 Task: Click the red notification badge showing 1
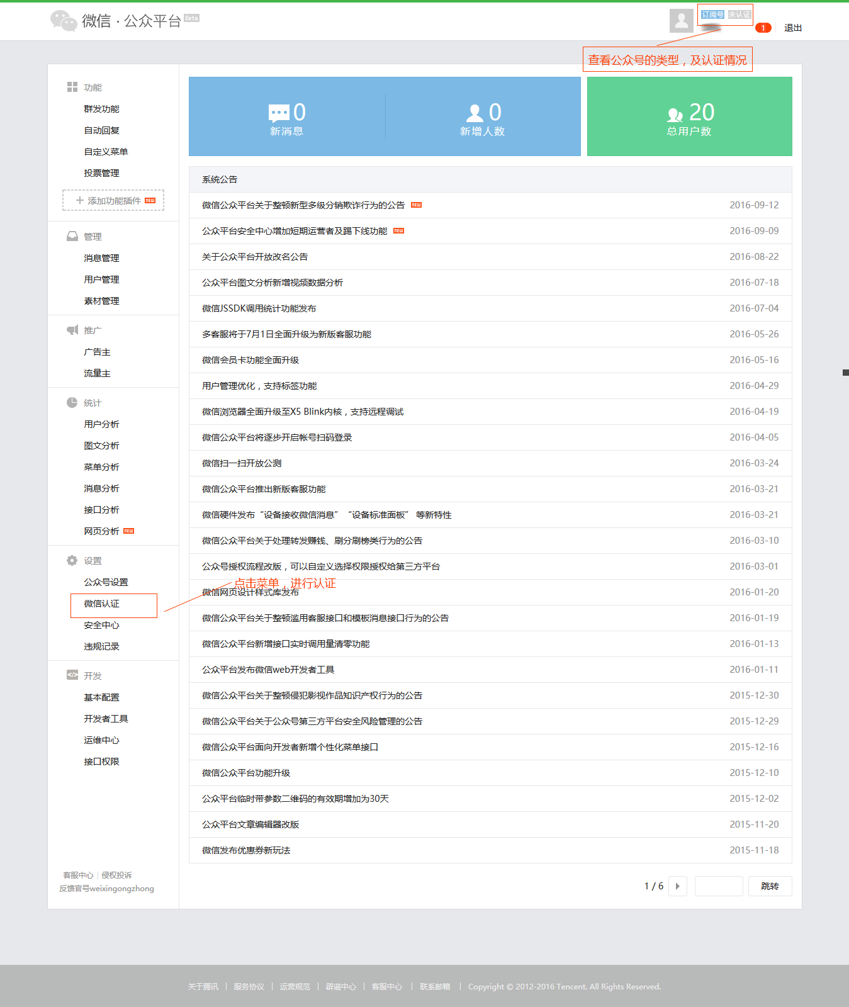(763, 28)
